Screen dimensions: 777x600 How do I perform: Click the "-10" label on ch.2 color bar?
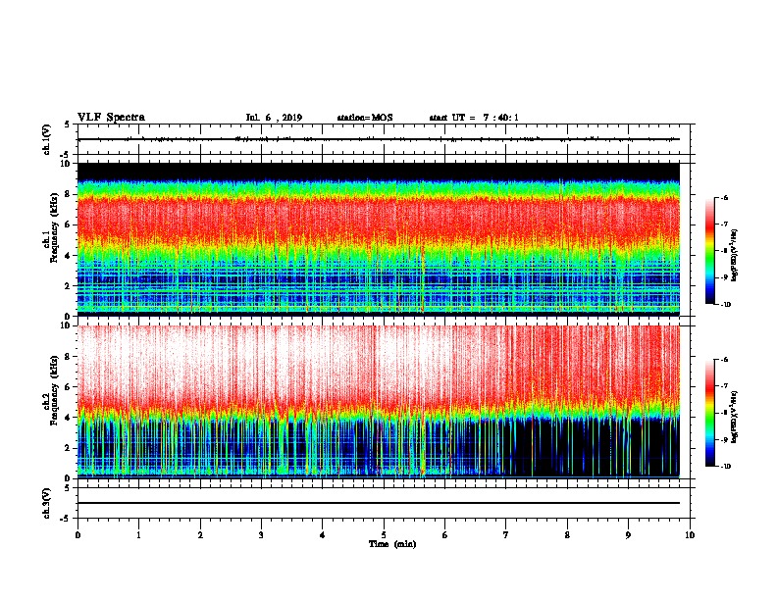(725, 467)
